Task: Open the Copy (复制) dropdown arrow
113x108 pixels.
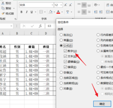Action: pos(14,9)
